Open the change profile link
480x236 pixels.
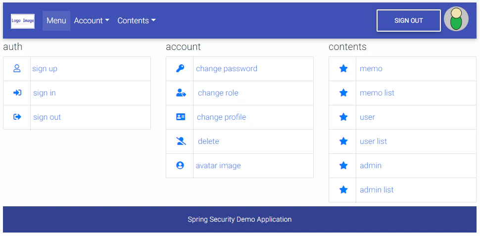tap(221, 117)
